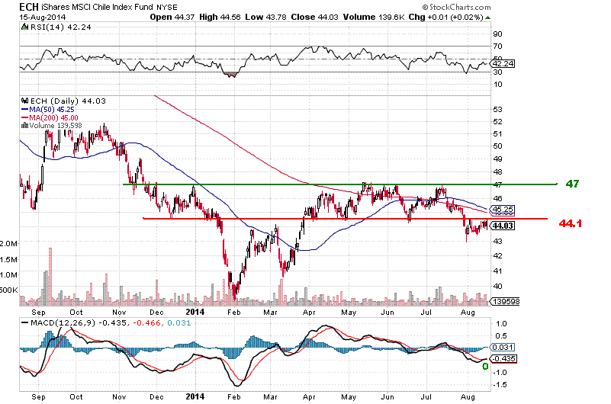Click the green up-arrow next to Chg value
611x404 pixels.
(x=488, y=18)
